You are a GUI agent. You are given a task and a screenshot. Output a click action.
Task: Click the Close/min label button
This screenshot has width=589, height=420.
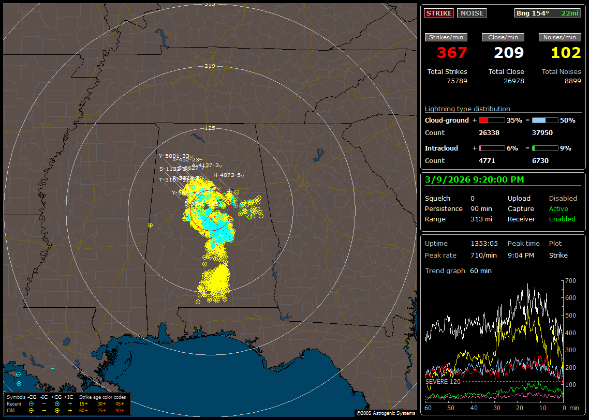pyautogui.click(x=503, y=37)
